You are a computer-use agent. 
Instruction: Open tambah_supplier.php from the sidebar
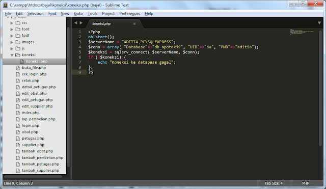point(41,171)
